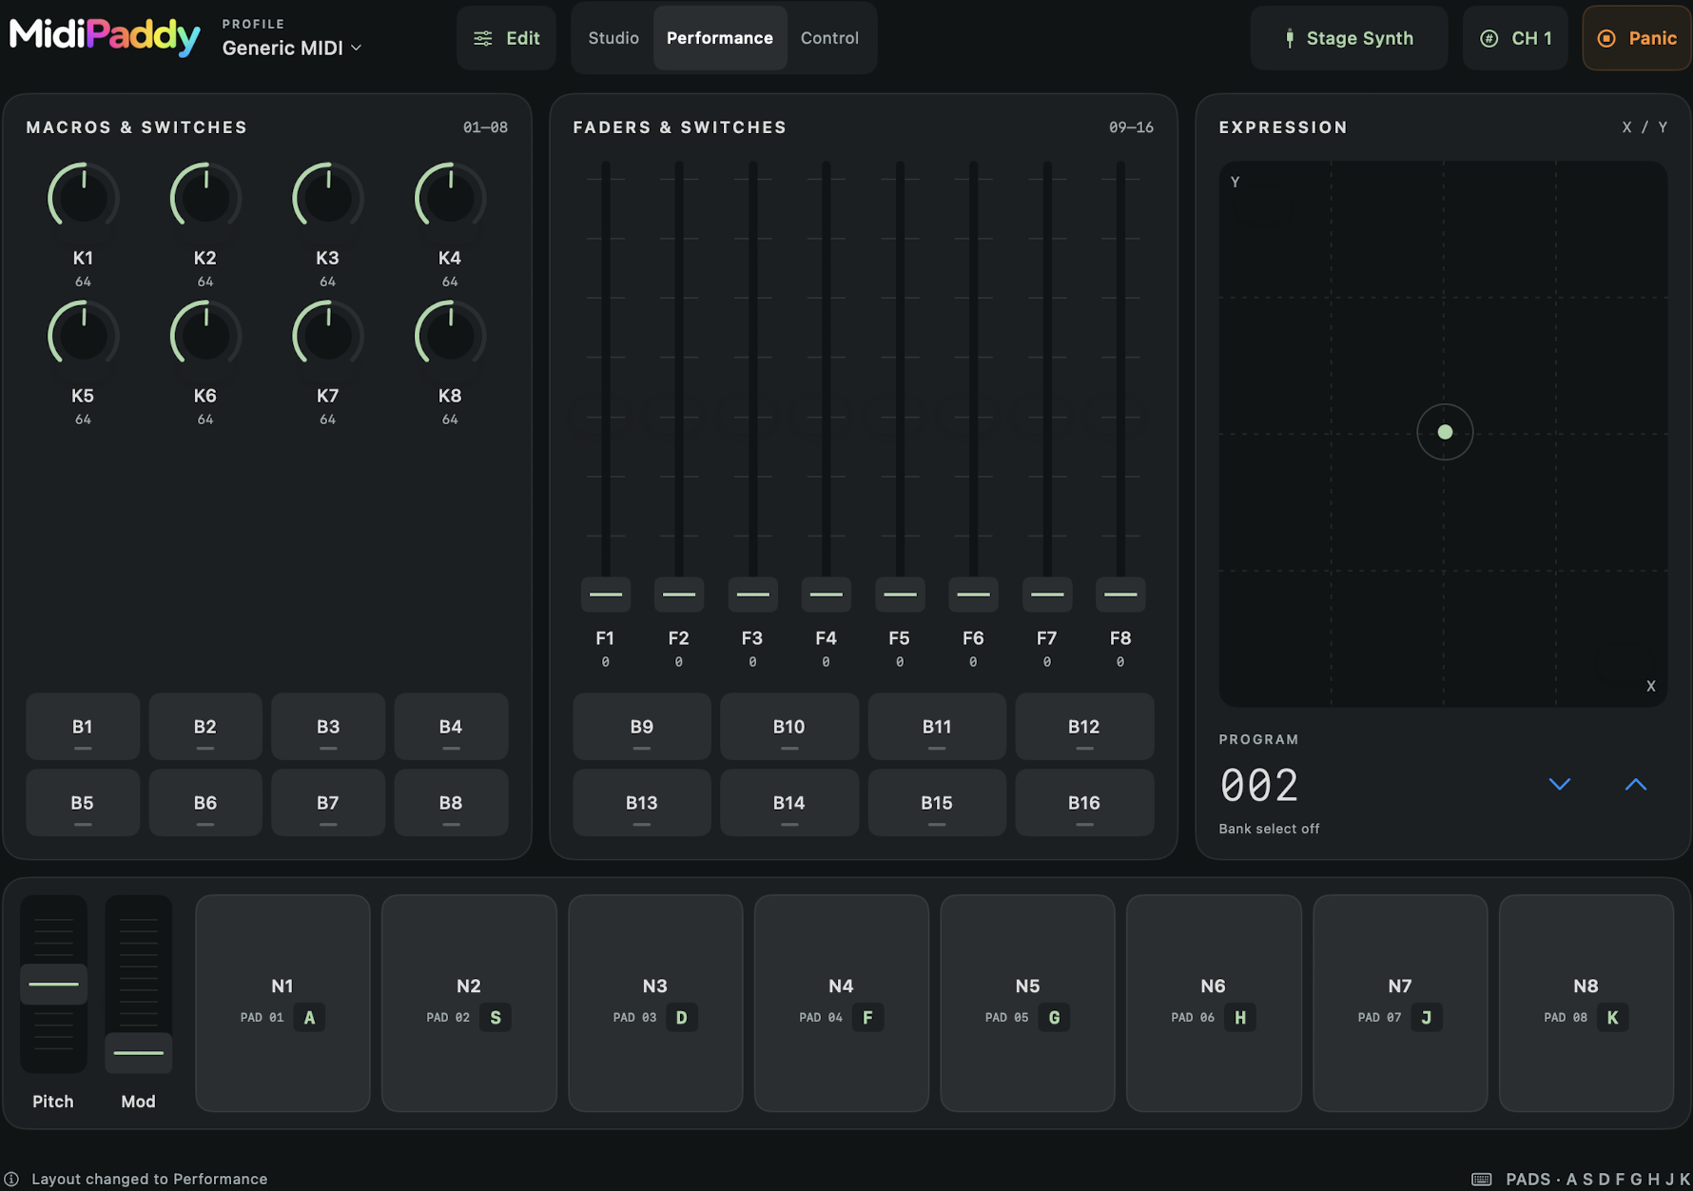Image resolution: width=1693 pixels, height=1191 pixels.
Task: Trigger pad N2
Action: (x=469, y=1003)
